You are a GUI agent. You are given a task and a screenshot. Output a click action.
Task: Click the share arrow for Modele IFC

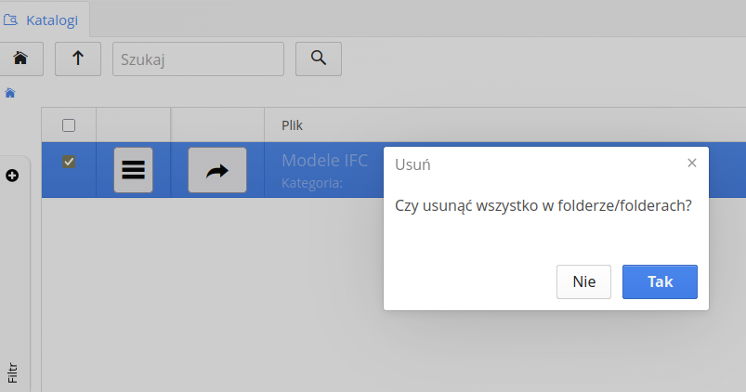pyautogui.click(x=216, y=170)
